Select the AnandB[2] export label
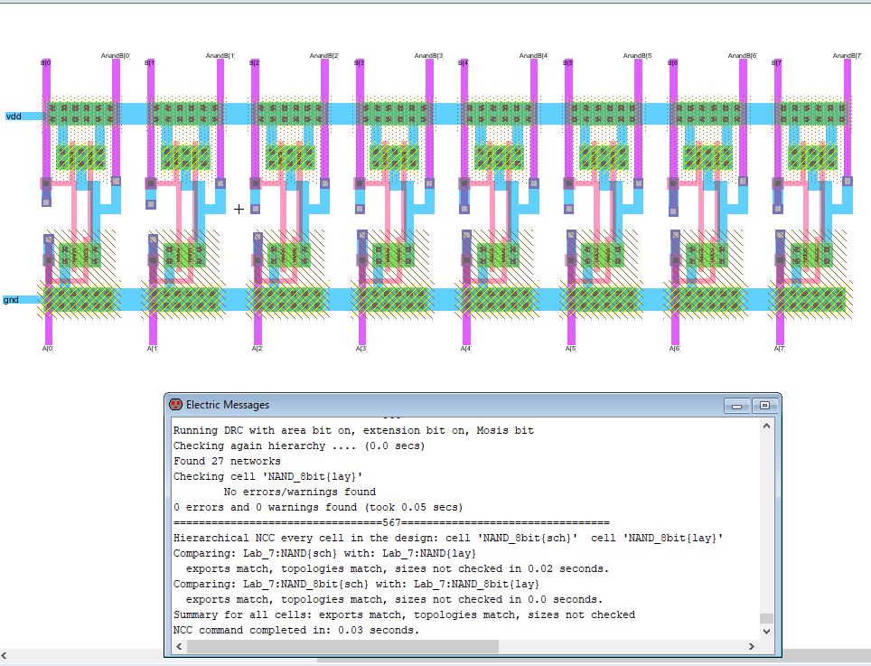The image size is (871, 666). 324,55
